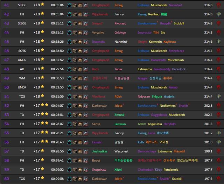Click the gold star beside +18 on rank 50
This screenshot has width=224, height=184.
42,87
